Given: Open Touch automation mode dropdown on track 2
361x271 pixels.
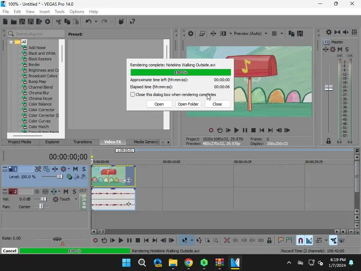Looking at the screenshot, I should pyautogui.click(x=76, y=199).
